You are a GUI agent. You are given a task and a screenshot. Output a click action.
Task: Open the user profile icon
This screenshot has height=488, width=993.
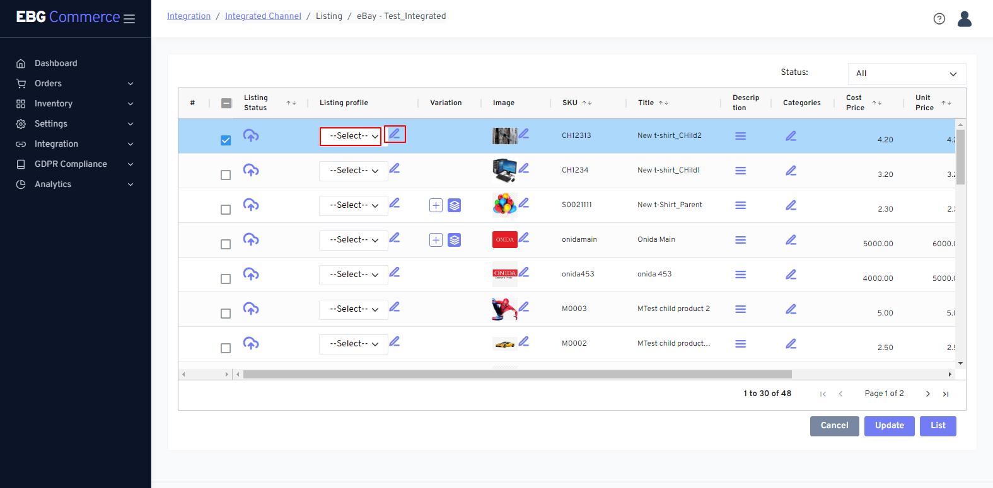[964, 19]
